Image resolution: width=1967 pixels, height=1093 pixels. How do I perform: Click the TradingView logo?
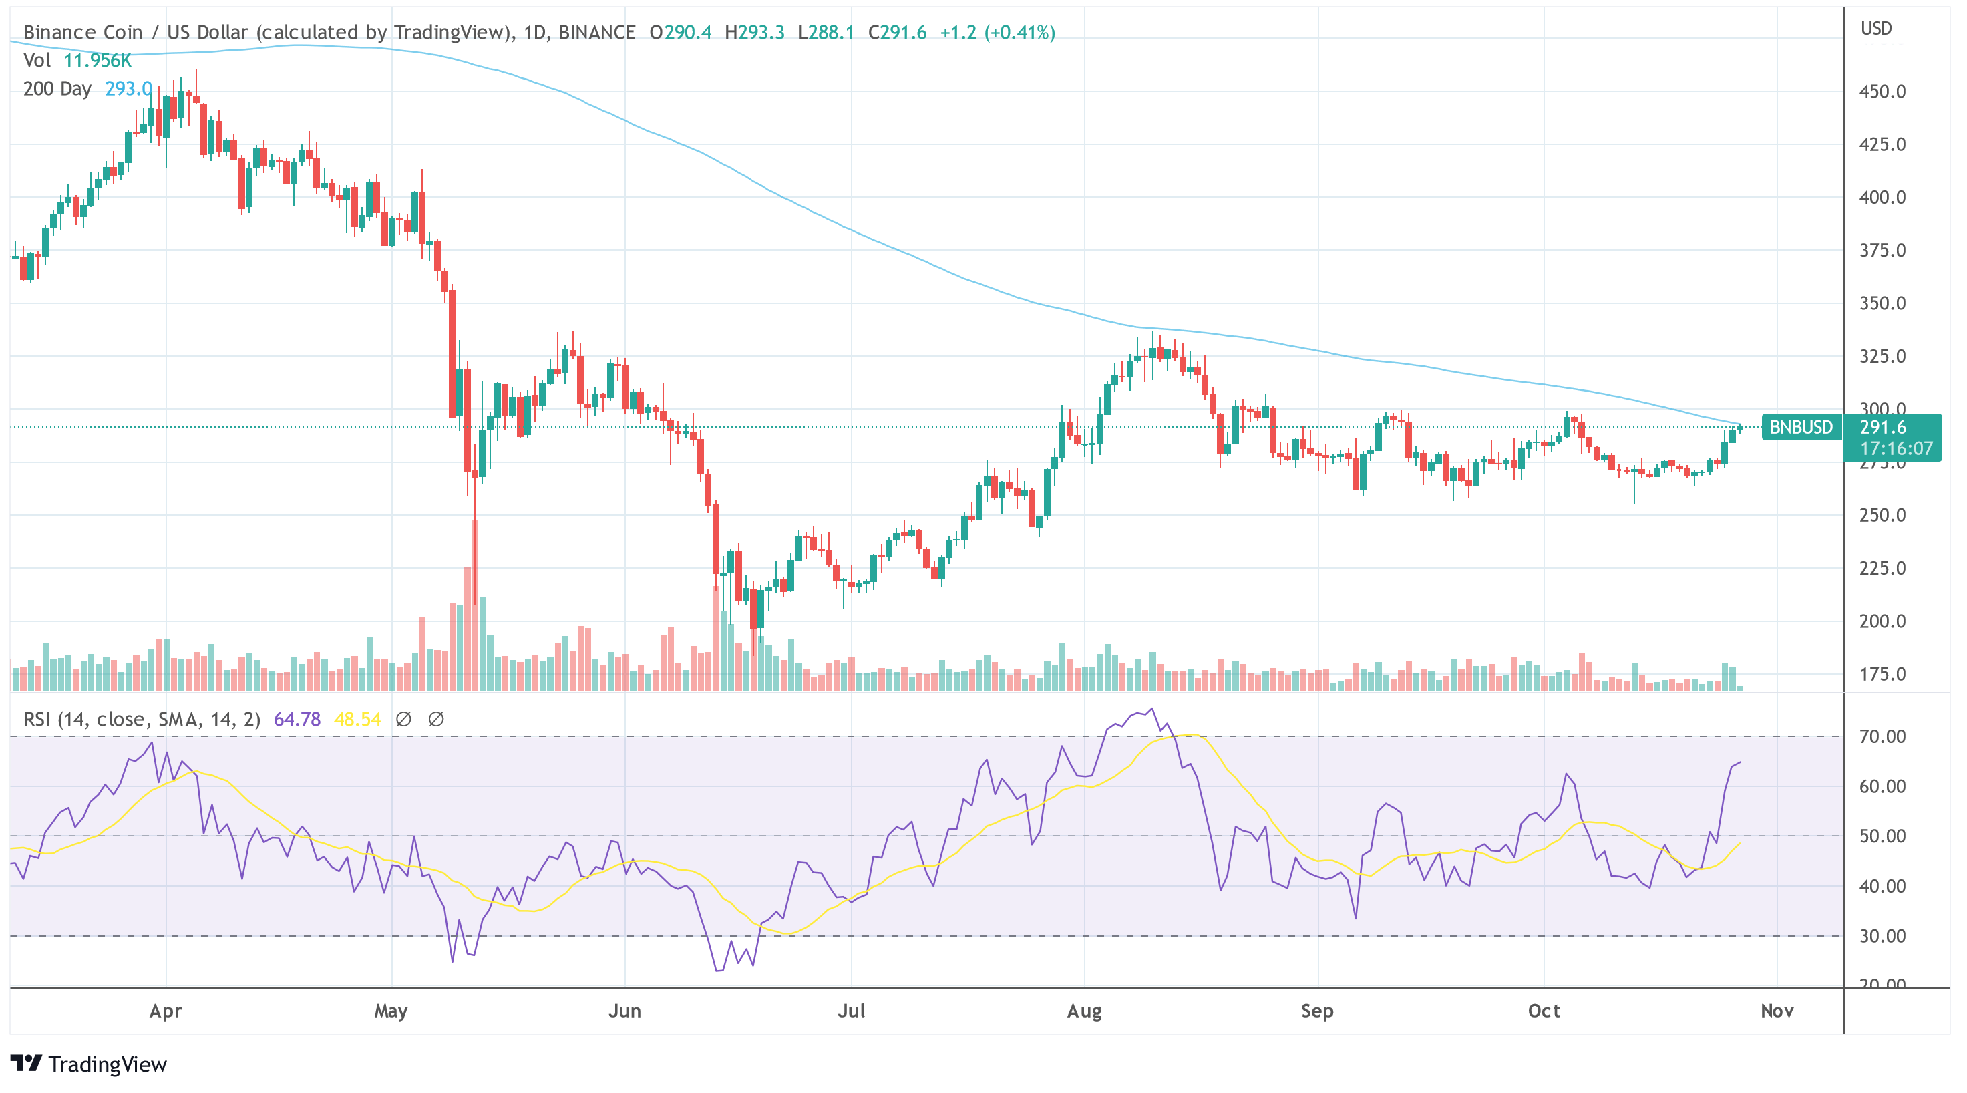tap(89, 1064)
